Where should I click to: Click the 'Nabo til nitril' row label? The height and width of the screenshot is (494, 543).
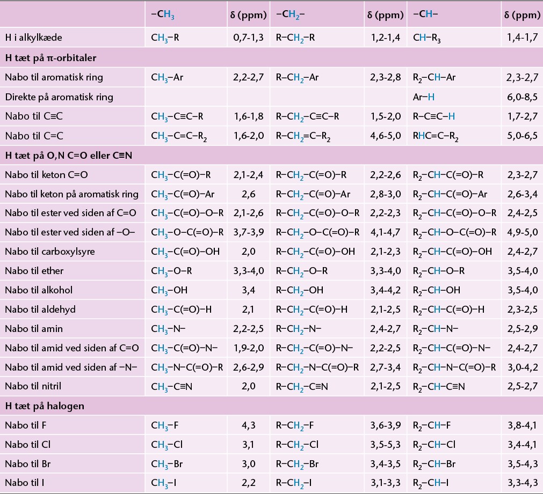tap(33, 386)
